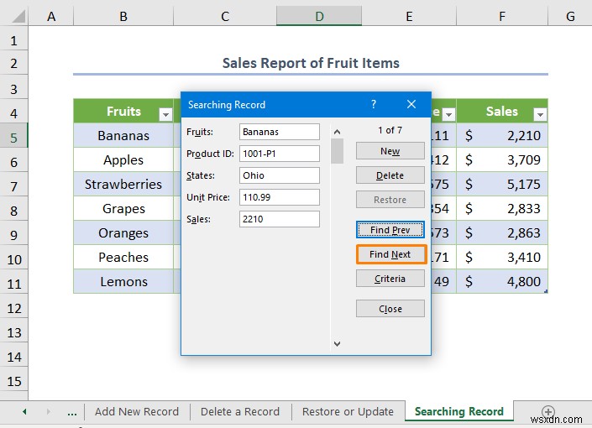Viewport: 592px width, 428px height.
Task: Select the Strawberries cell
Action: coord(123,184)
